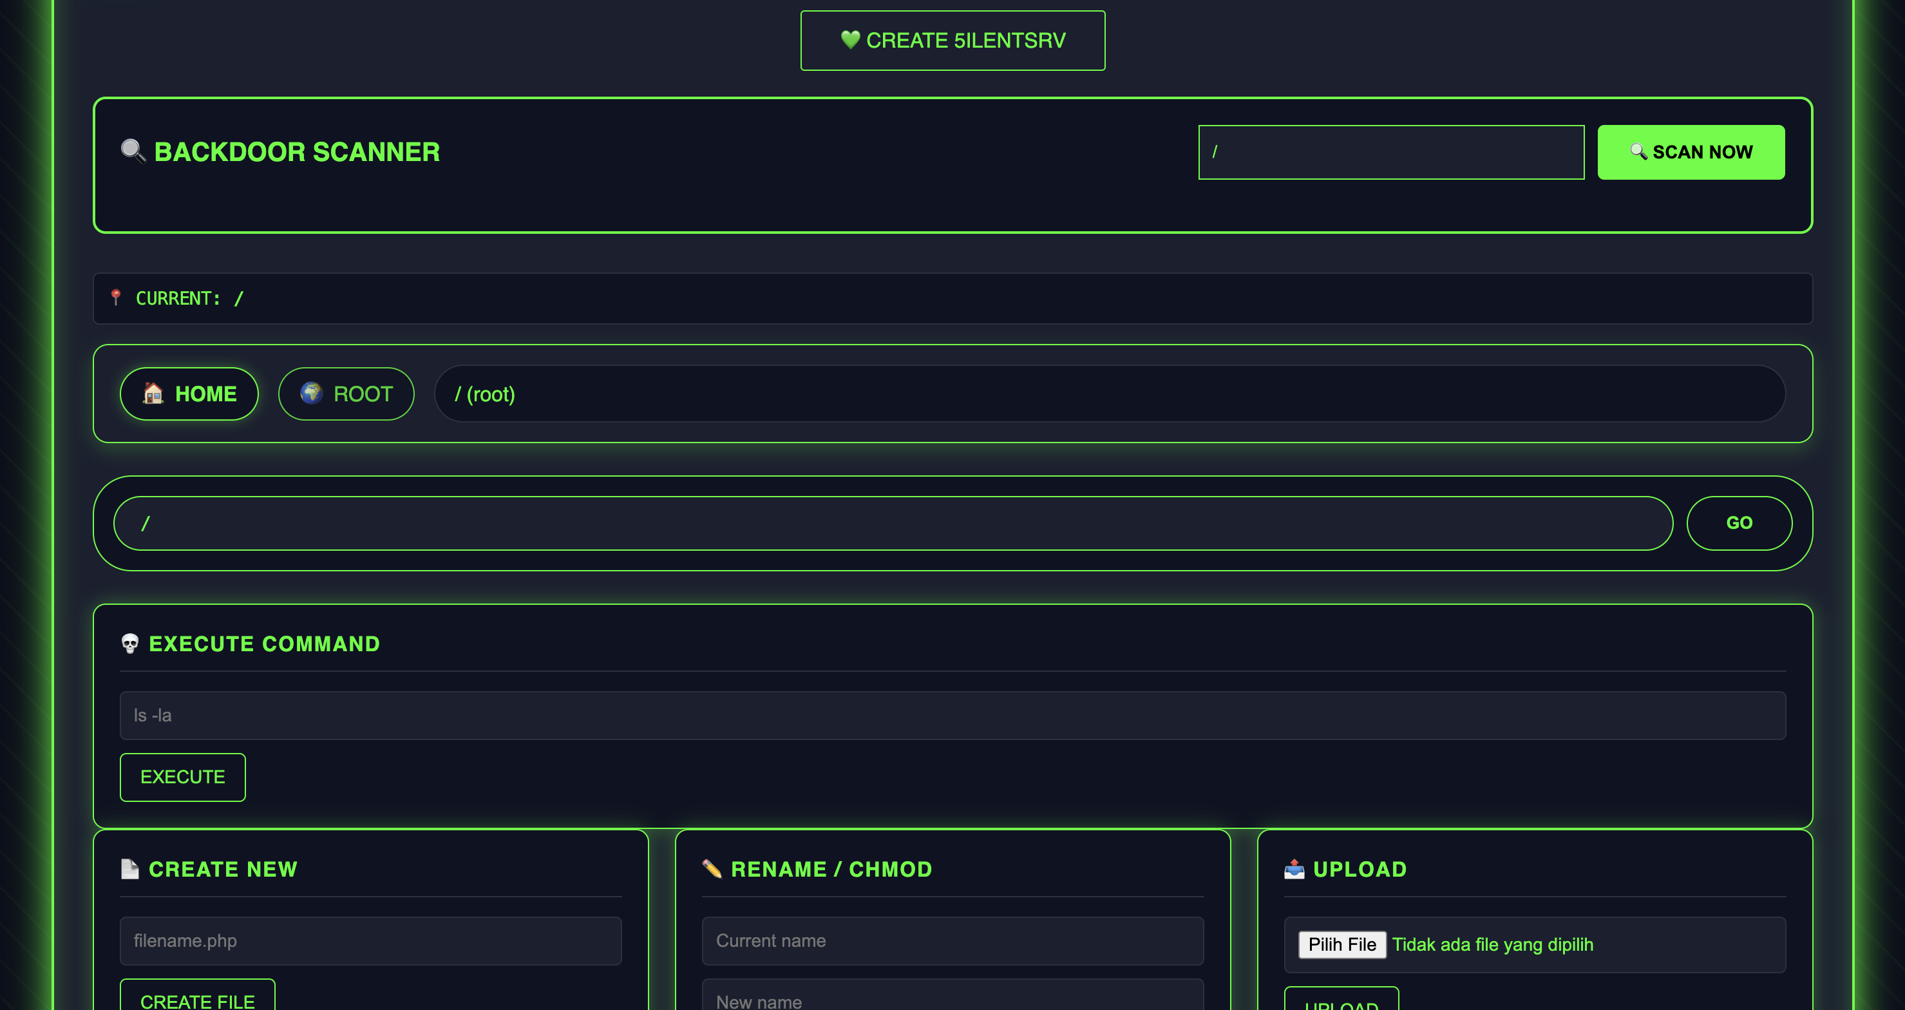Click the globe icon on Root
This screenshot has height=1010, width=1905.
coord(311,393)
